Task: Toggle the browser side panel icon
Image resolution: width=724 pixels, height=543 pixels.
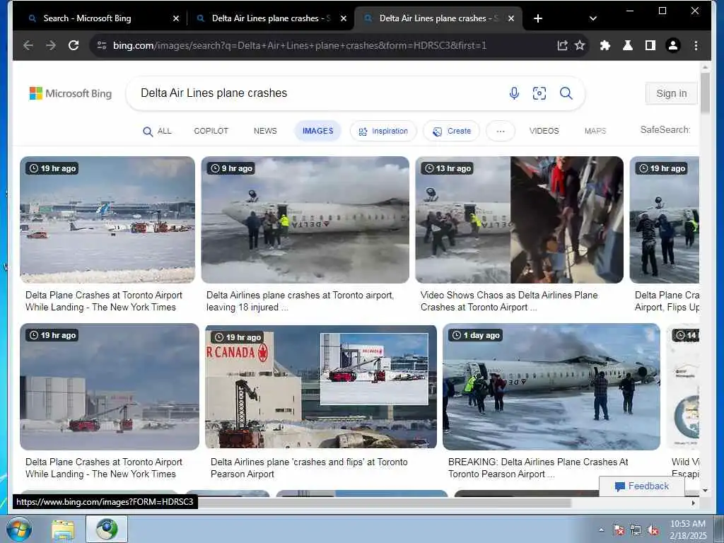Action: click(x=650, y=45)
